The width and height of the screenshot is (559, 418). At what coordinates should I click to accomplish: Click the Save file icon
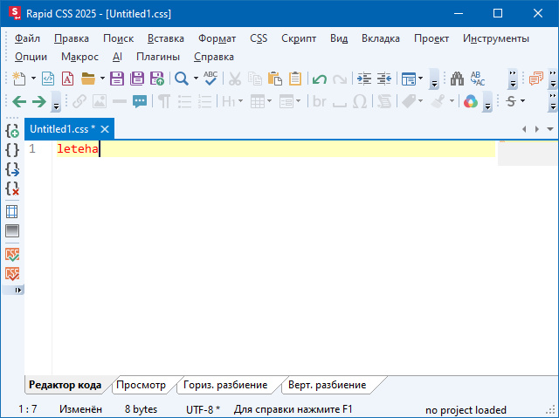[x=117, y=79]
